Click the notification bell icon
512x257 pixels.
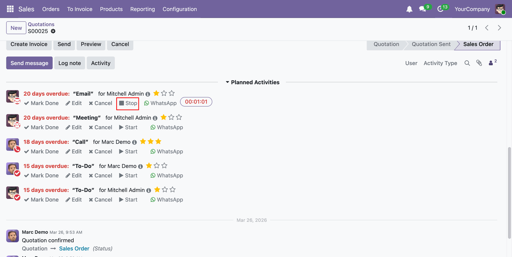click(x=409, y=9)
